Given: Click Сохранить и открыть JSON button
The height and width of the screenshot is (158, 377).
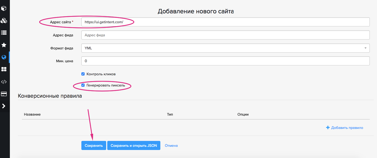Looking at the screenshot, I should pos(134,145).
